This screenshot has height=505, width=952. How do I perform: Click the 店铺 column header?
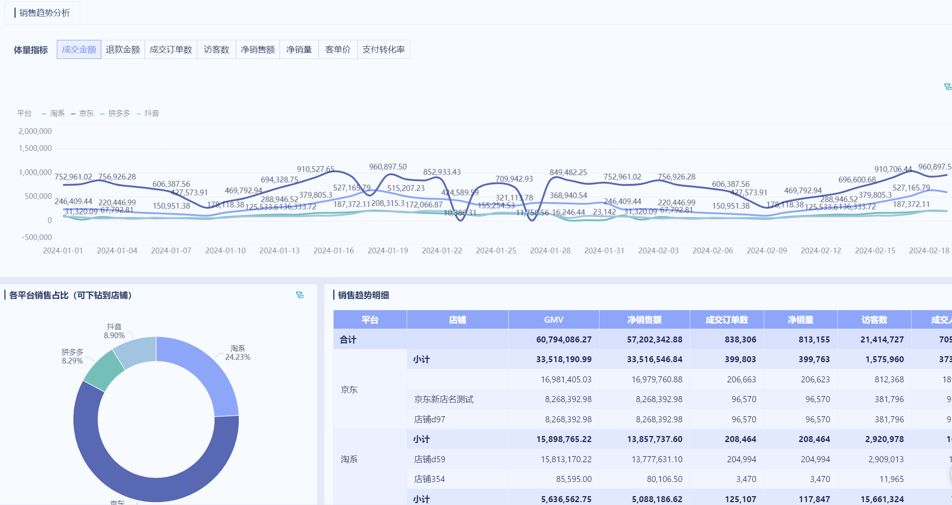[x=457, y=320]
